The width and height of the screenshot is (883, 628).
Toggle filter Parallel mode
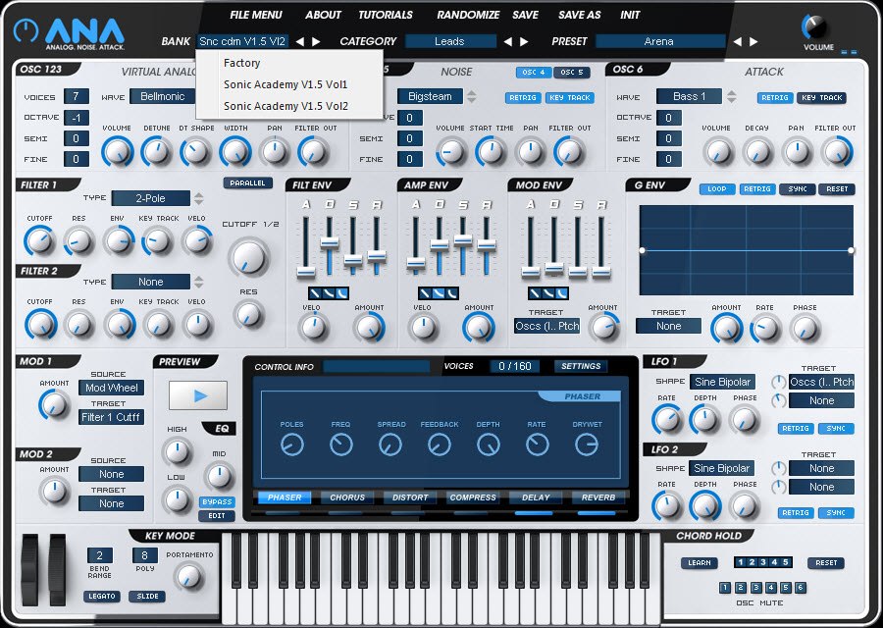[248, 183]
